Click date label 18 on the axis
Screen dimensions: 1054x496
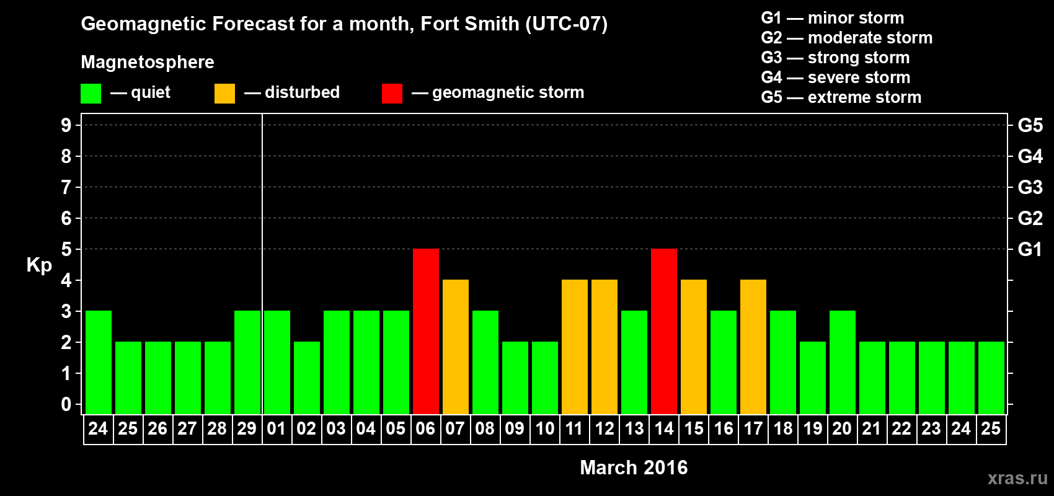783,429
